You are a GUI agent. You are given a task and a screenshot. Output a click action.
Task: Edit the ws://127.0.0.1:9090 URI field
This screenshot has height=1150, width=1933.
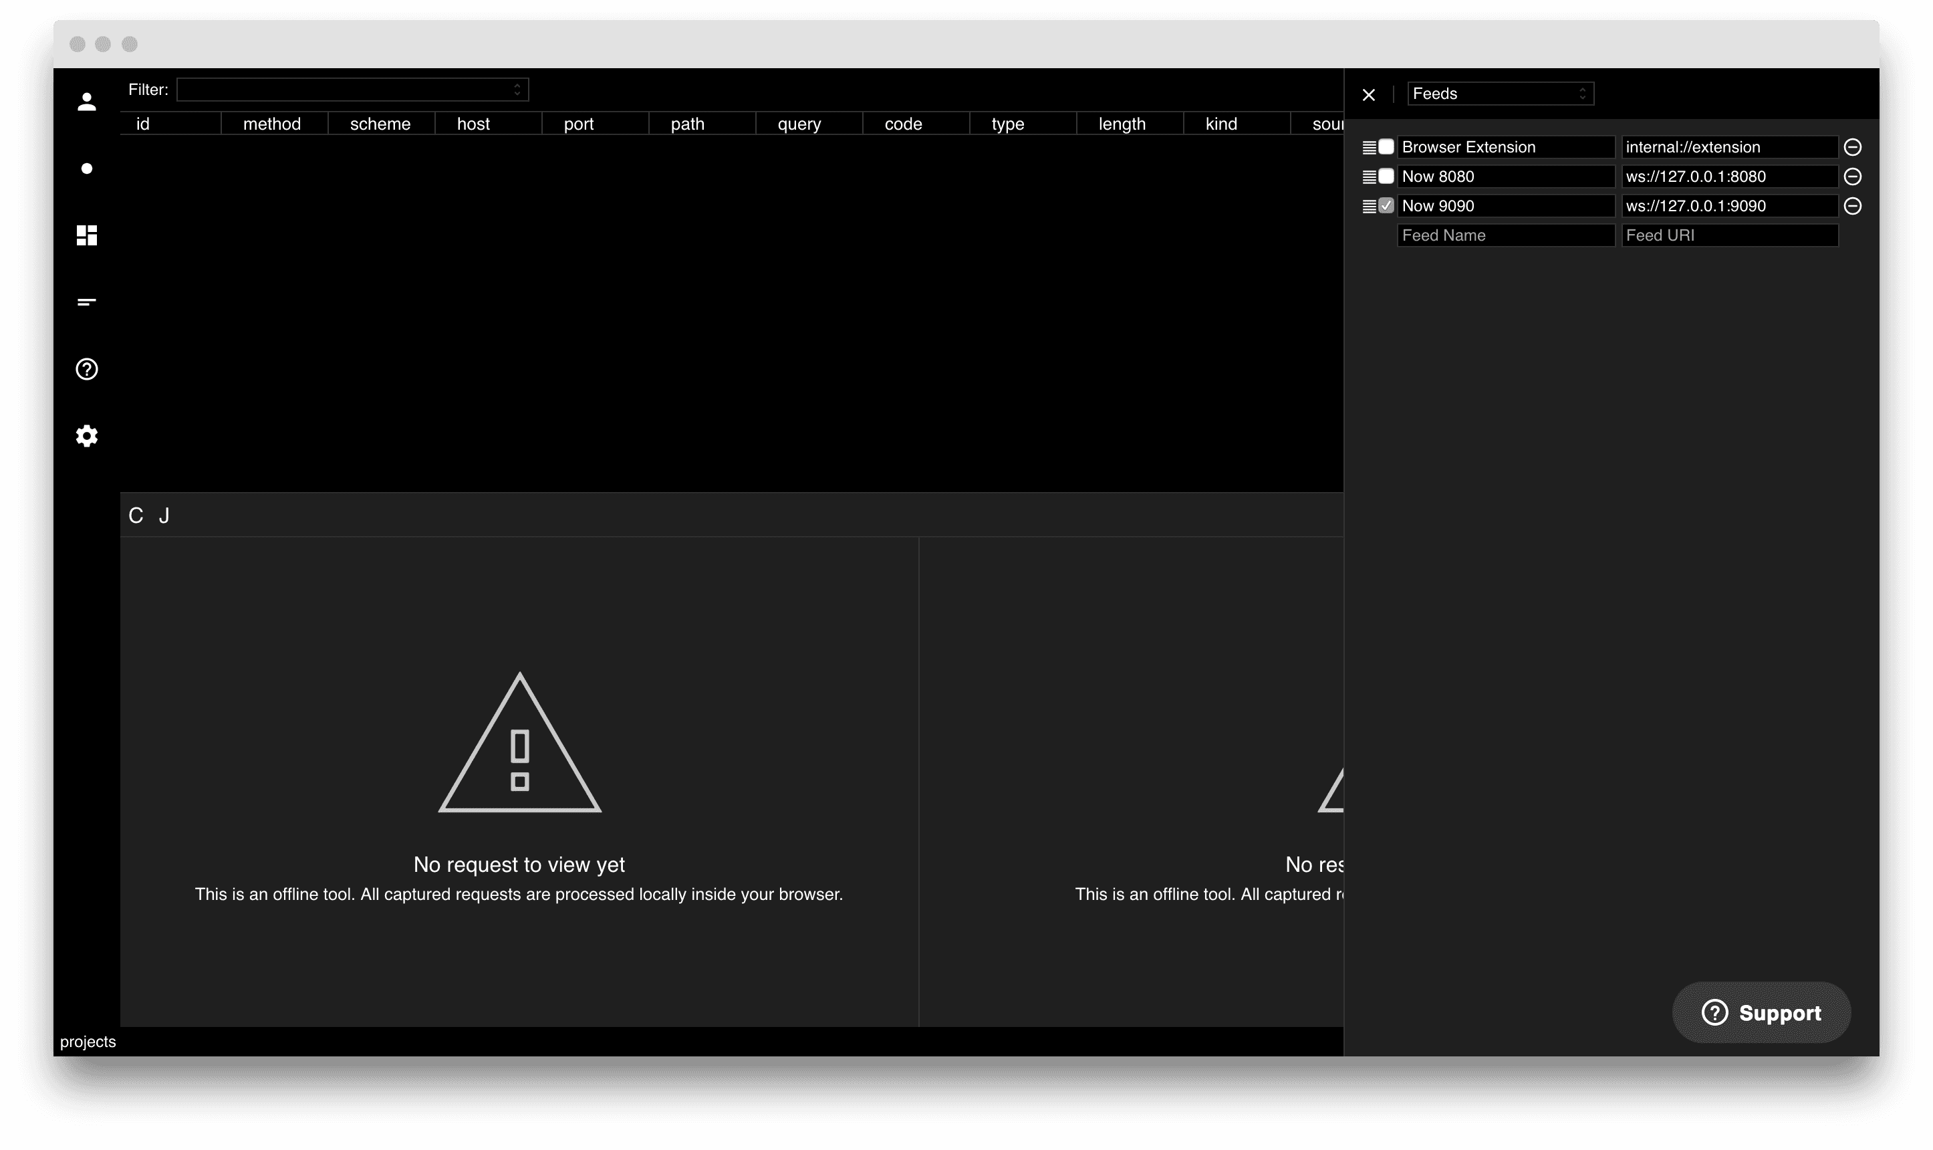[1729, 206]
